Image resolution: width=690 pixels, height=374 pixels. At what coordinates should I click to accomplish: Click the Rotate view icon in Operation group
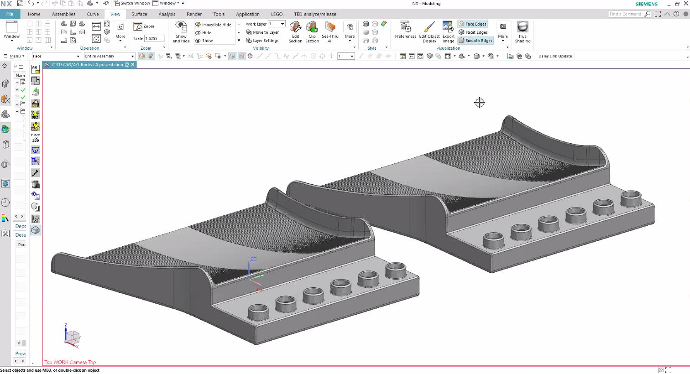click(96, 39)
